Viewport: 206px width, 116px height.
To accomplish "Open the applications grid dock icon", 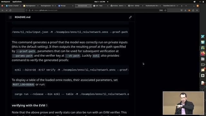I will [x=203, y=48].
